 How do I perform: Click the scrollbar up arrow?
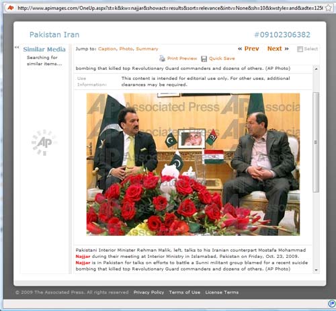pos(316,69)
